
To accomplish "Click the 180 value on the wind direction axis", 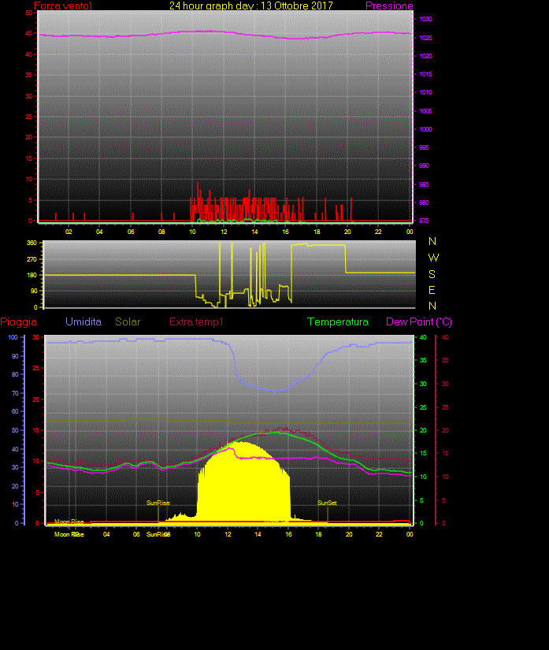I will (x=32, y=275).
